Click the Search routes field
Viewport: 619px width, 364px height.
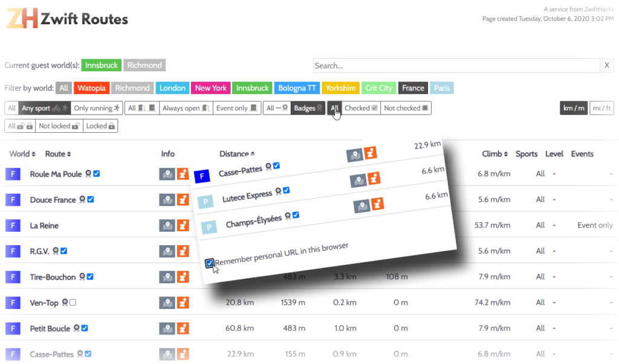(x=457, y=65)
